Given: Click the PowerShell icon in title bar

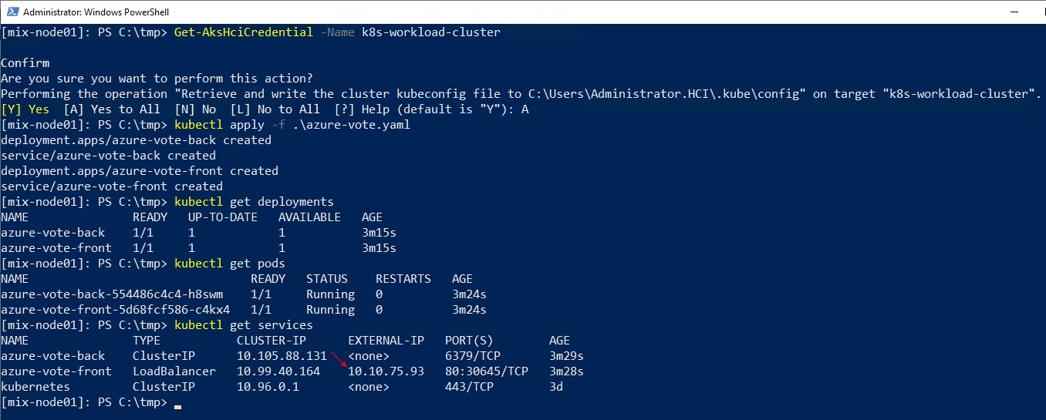Looking at the screenshot, I should coord(12,12).
